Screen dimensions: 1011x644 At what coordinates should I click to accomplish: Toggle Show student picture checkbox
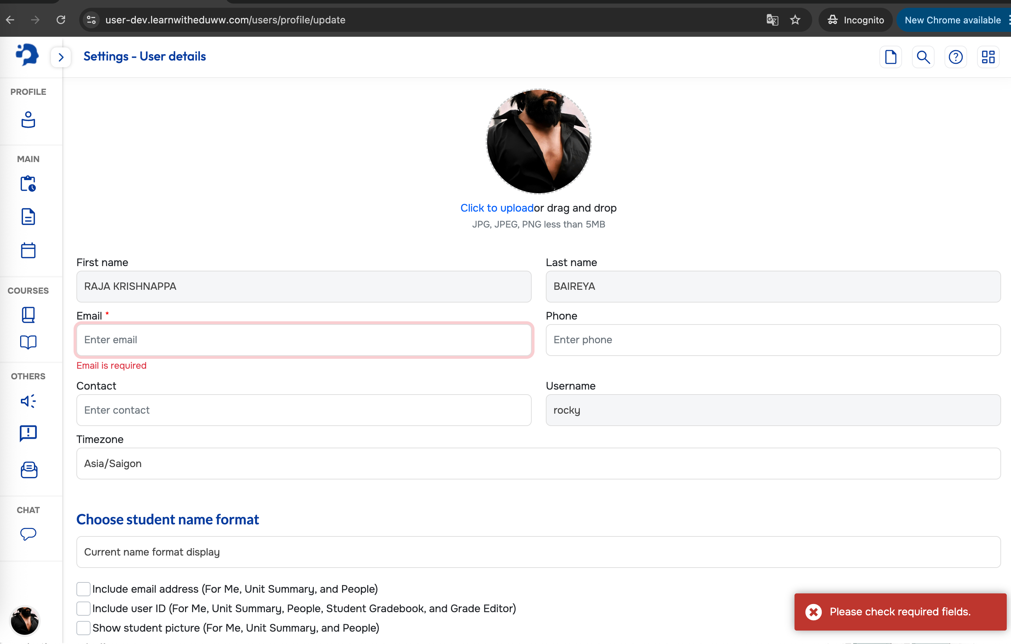click(x=83, y=628)
